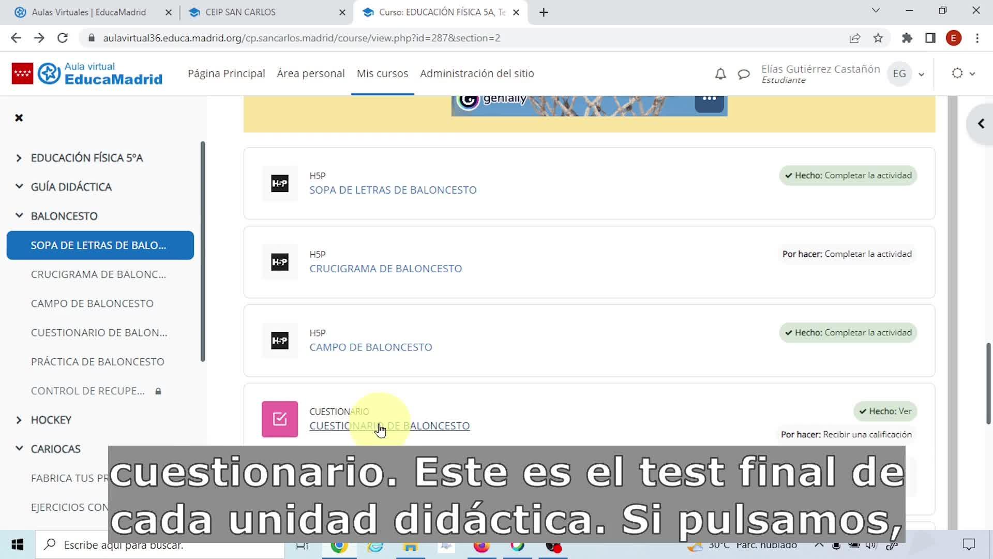Bookmark this page with the star icon
This screenshot has width=993, height=559.
tap(878, 38)
